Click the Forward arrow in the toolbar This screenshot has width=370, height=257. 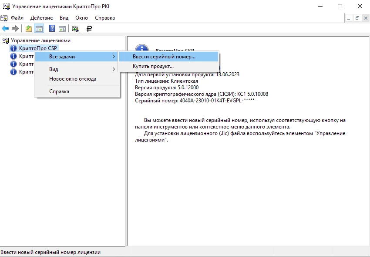point(15,29)
